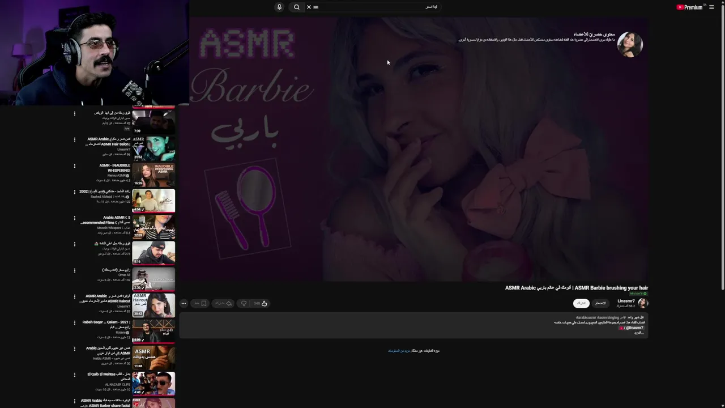Click the #arabicasmr hashtag
The image size is (725, 408).
point(586,317)
